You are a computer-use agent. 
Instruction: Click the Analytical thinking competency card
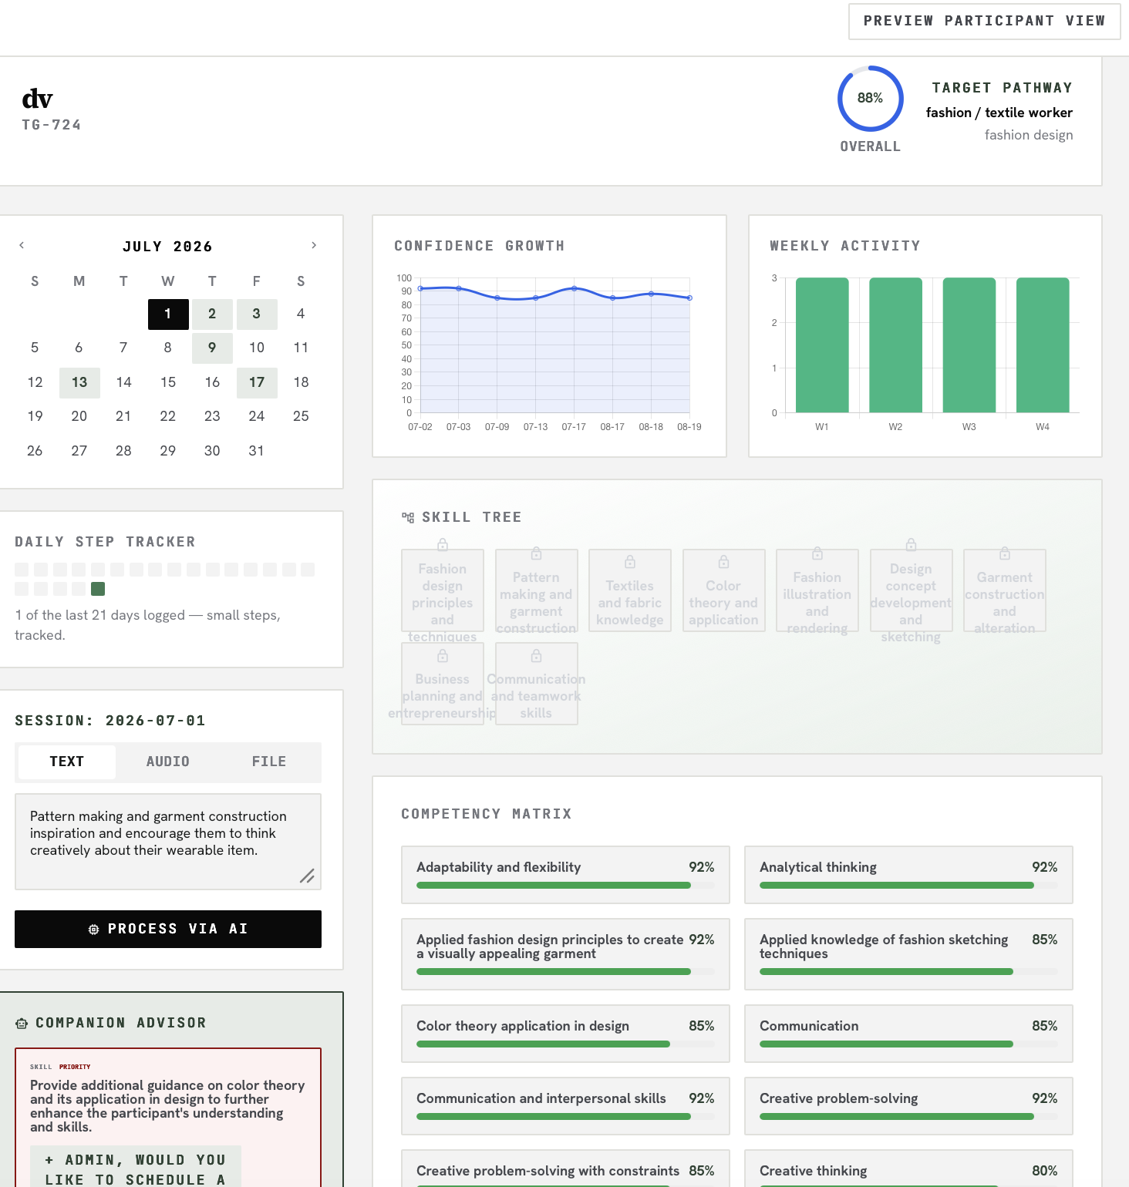coord(908,875)
